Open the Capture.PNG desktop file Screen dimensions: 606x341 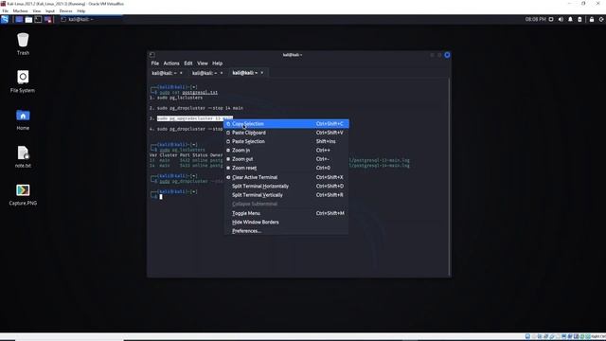tap(23, 194)
